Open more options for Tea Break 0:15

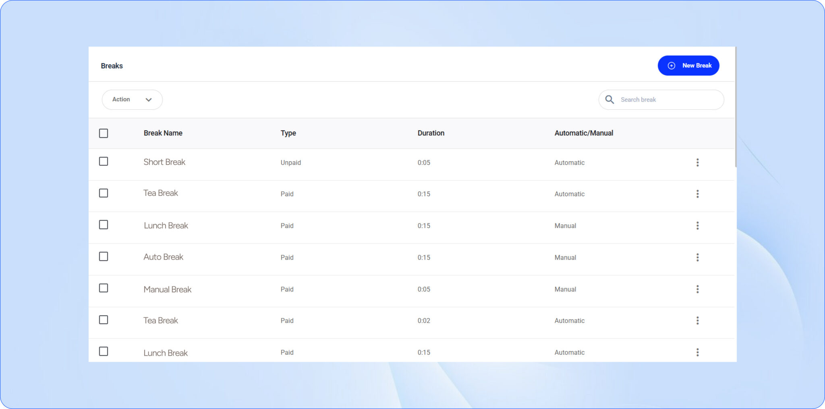(697, 194)
